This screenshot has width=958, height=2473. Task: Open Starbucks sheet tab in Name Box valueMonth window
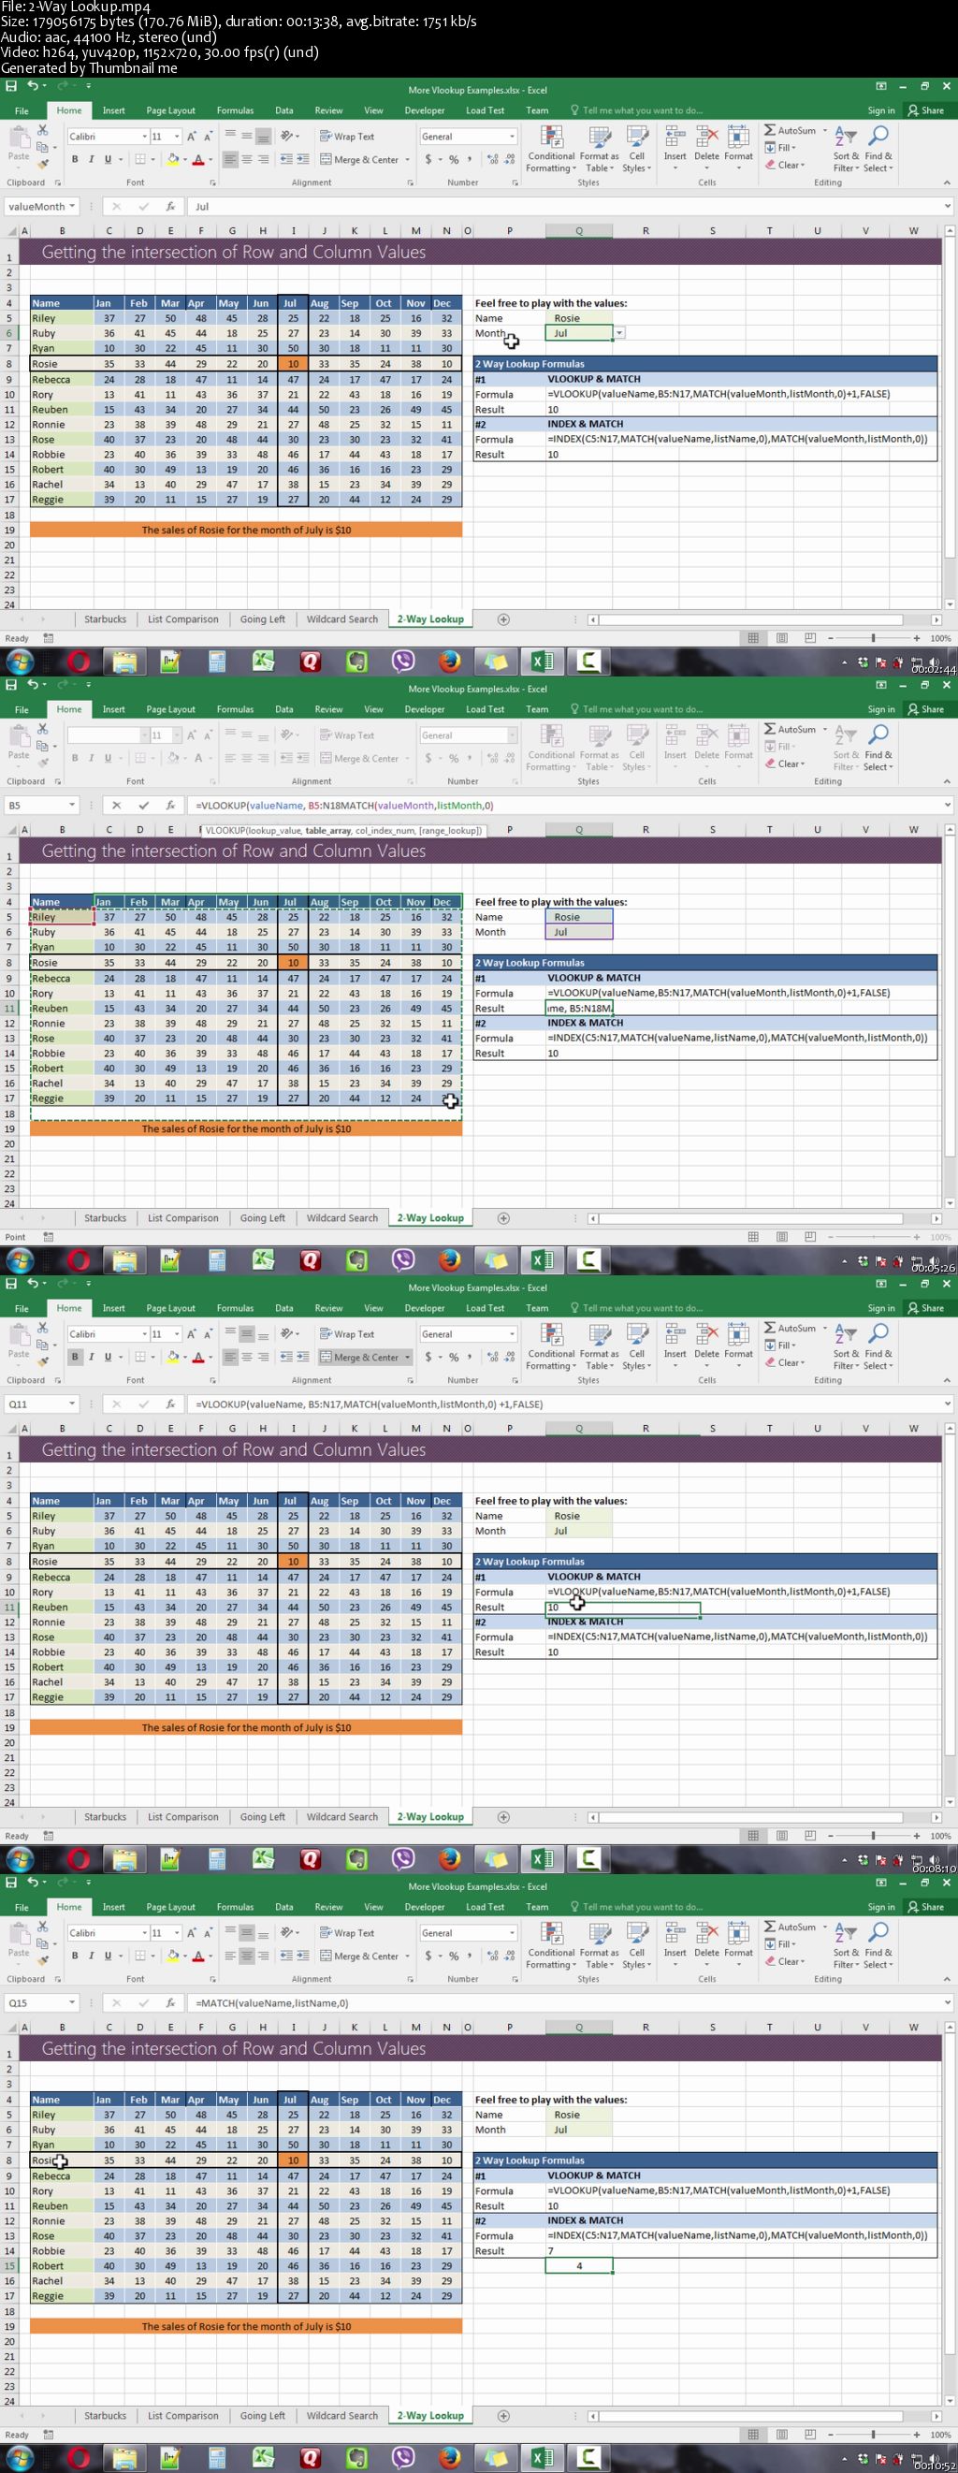point(106,619)
